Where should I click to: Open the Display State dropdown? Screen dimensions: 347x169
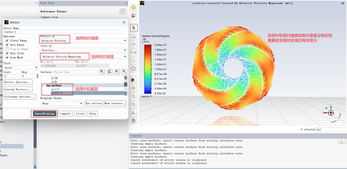tap(62, 103)
